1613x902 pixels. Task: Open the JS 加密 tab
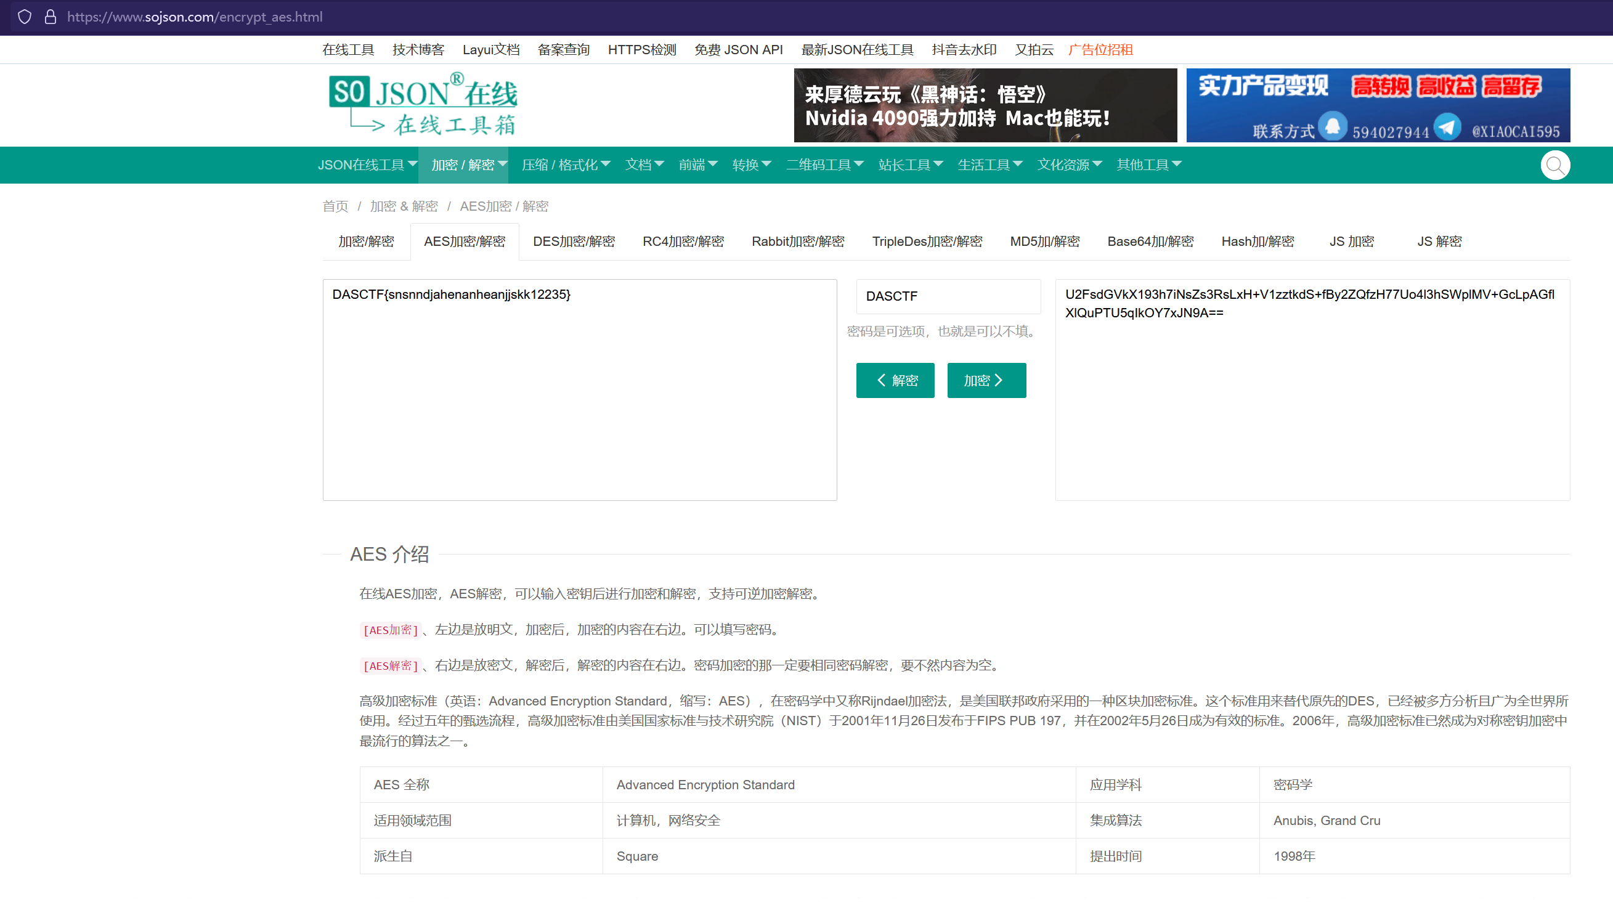pyautogui.click(x=1352, y=242)
